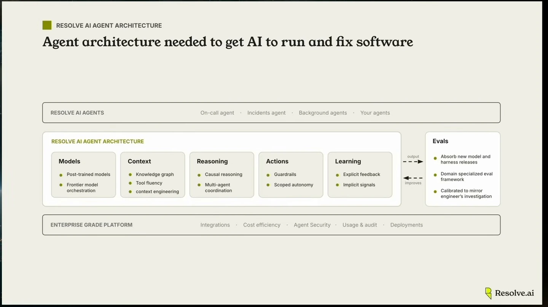548x307 pixels.
Task: Click 'Domain specialized eval framework'
Action: [x=467, y=177]
